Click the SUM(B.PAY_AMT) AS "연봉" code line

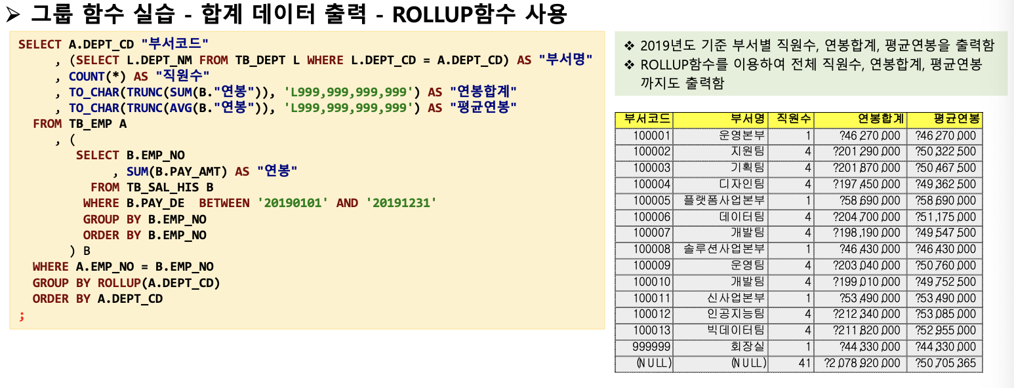(x=205, y=171)
